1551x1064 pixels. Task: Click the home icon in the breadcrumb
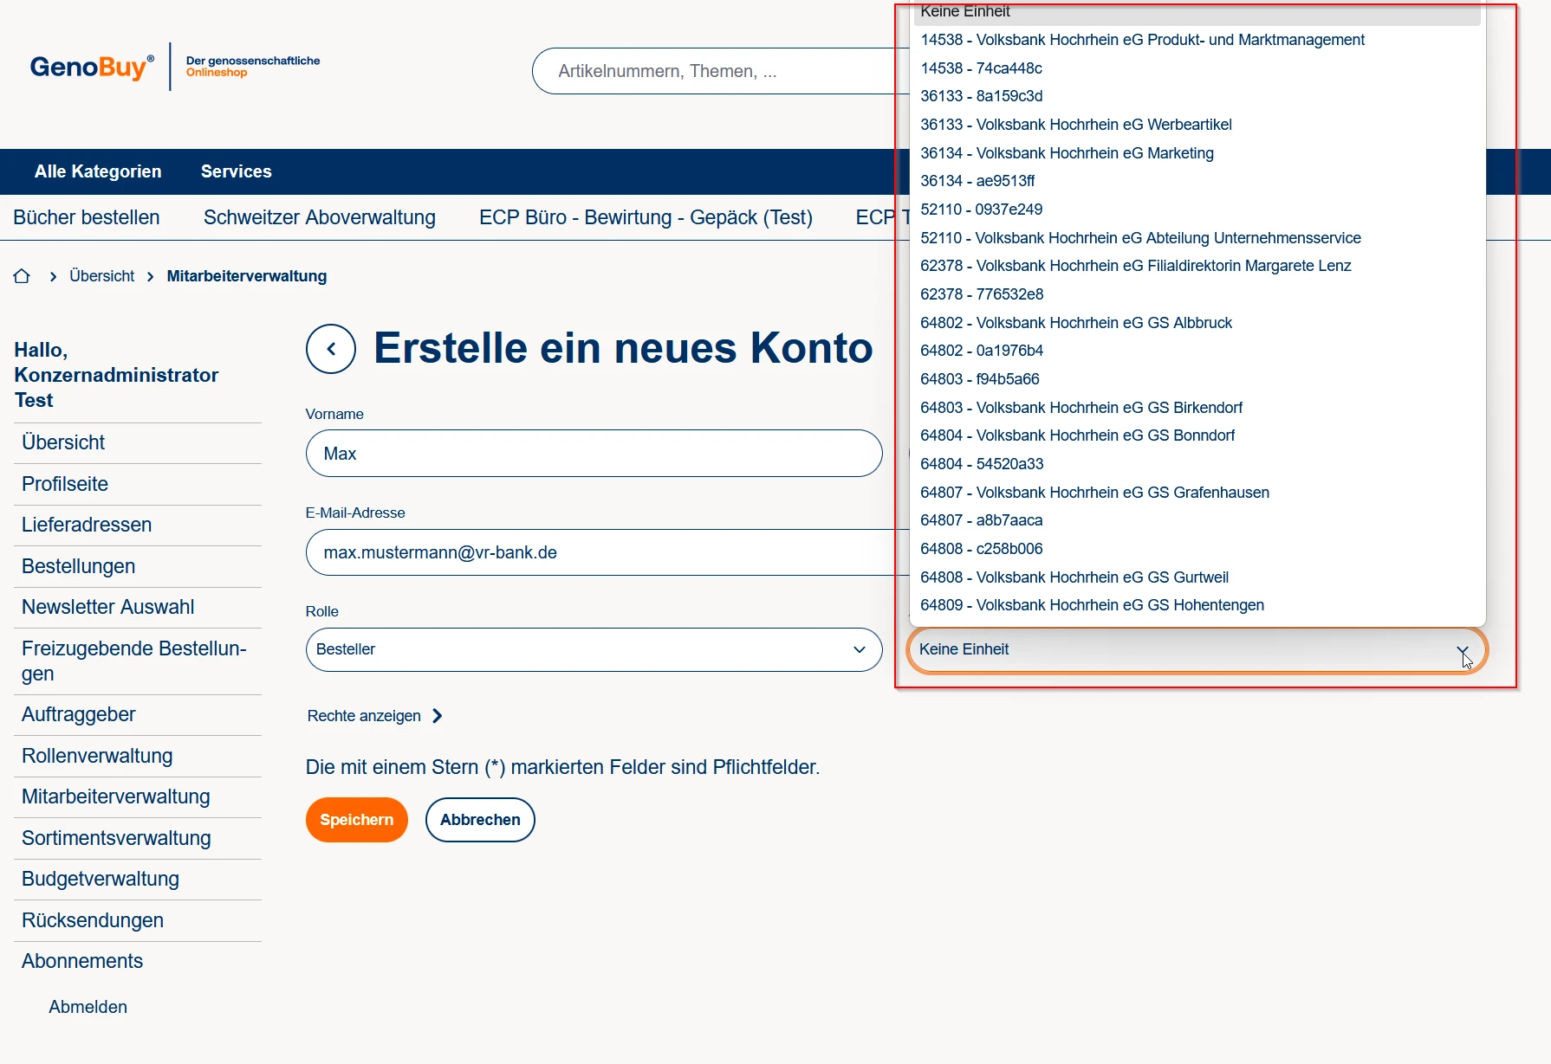tap(22, 276)
